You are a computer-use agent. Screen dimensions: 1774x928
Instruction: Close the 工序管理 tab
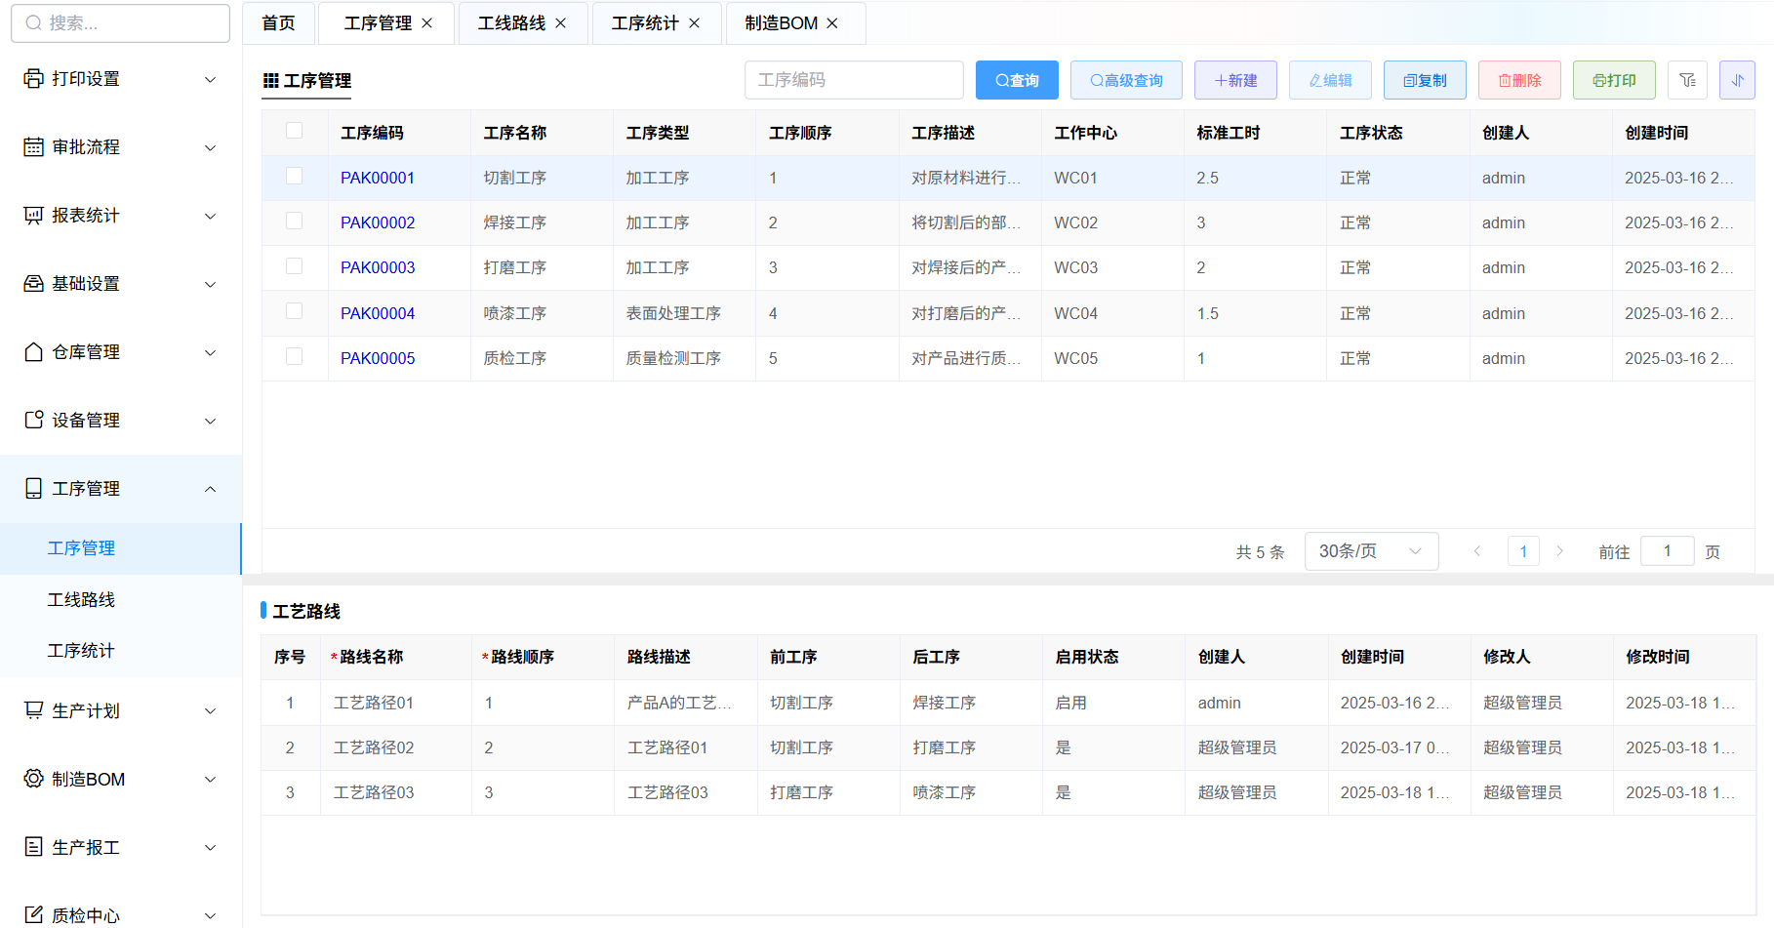tap(426, 23)
